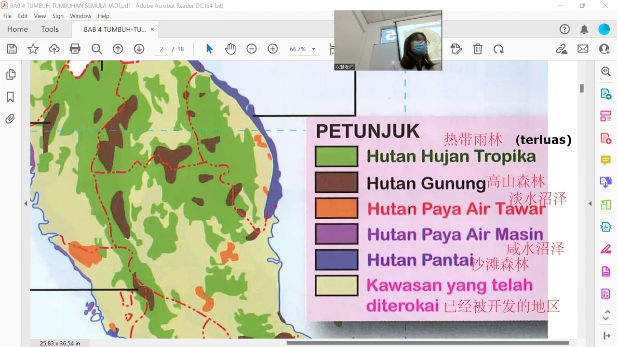Open the share with others icon
Screen dimensions: 617x347
604,49
